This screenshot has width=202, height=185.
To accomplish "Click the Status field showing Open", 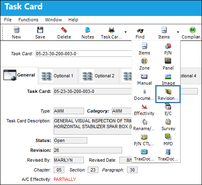I will pos(70,140).
